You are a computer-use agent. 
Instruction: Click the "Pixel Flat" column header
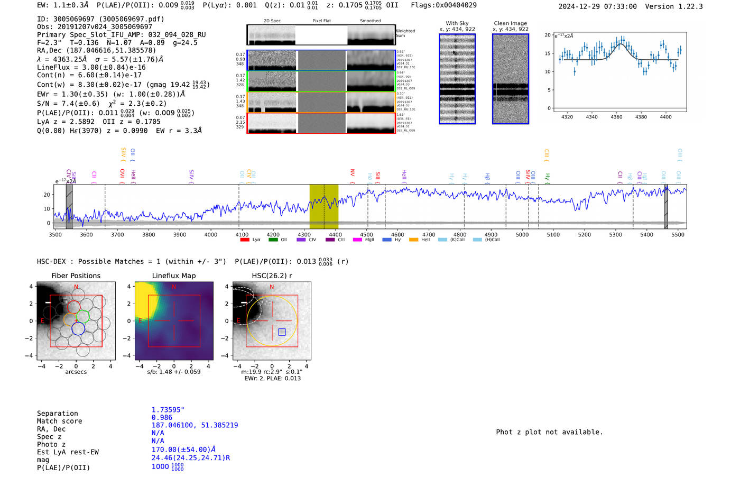(x=321, y=21)
